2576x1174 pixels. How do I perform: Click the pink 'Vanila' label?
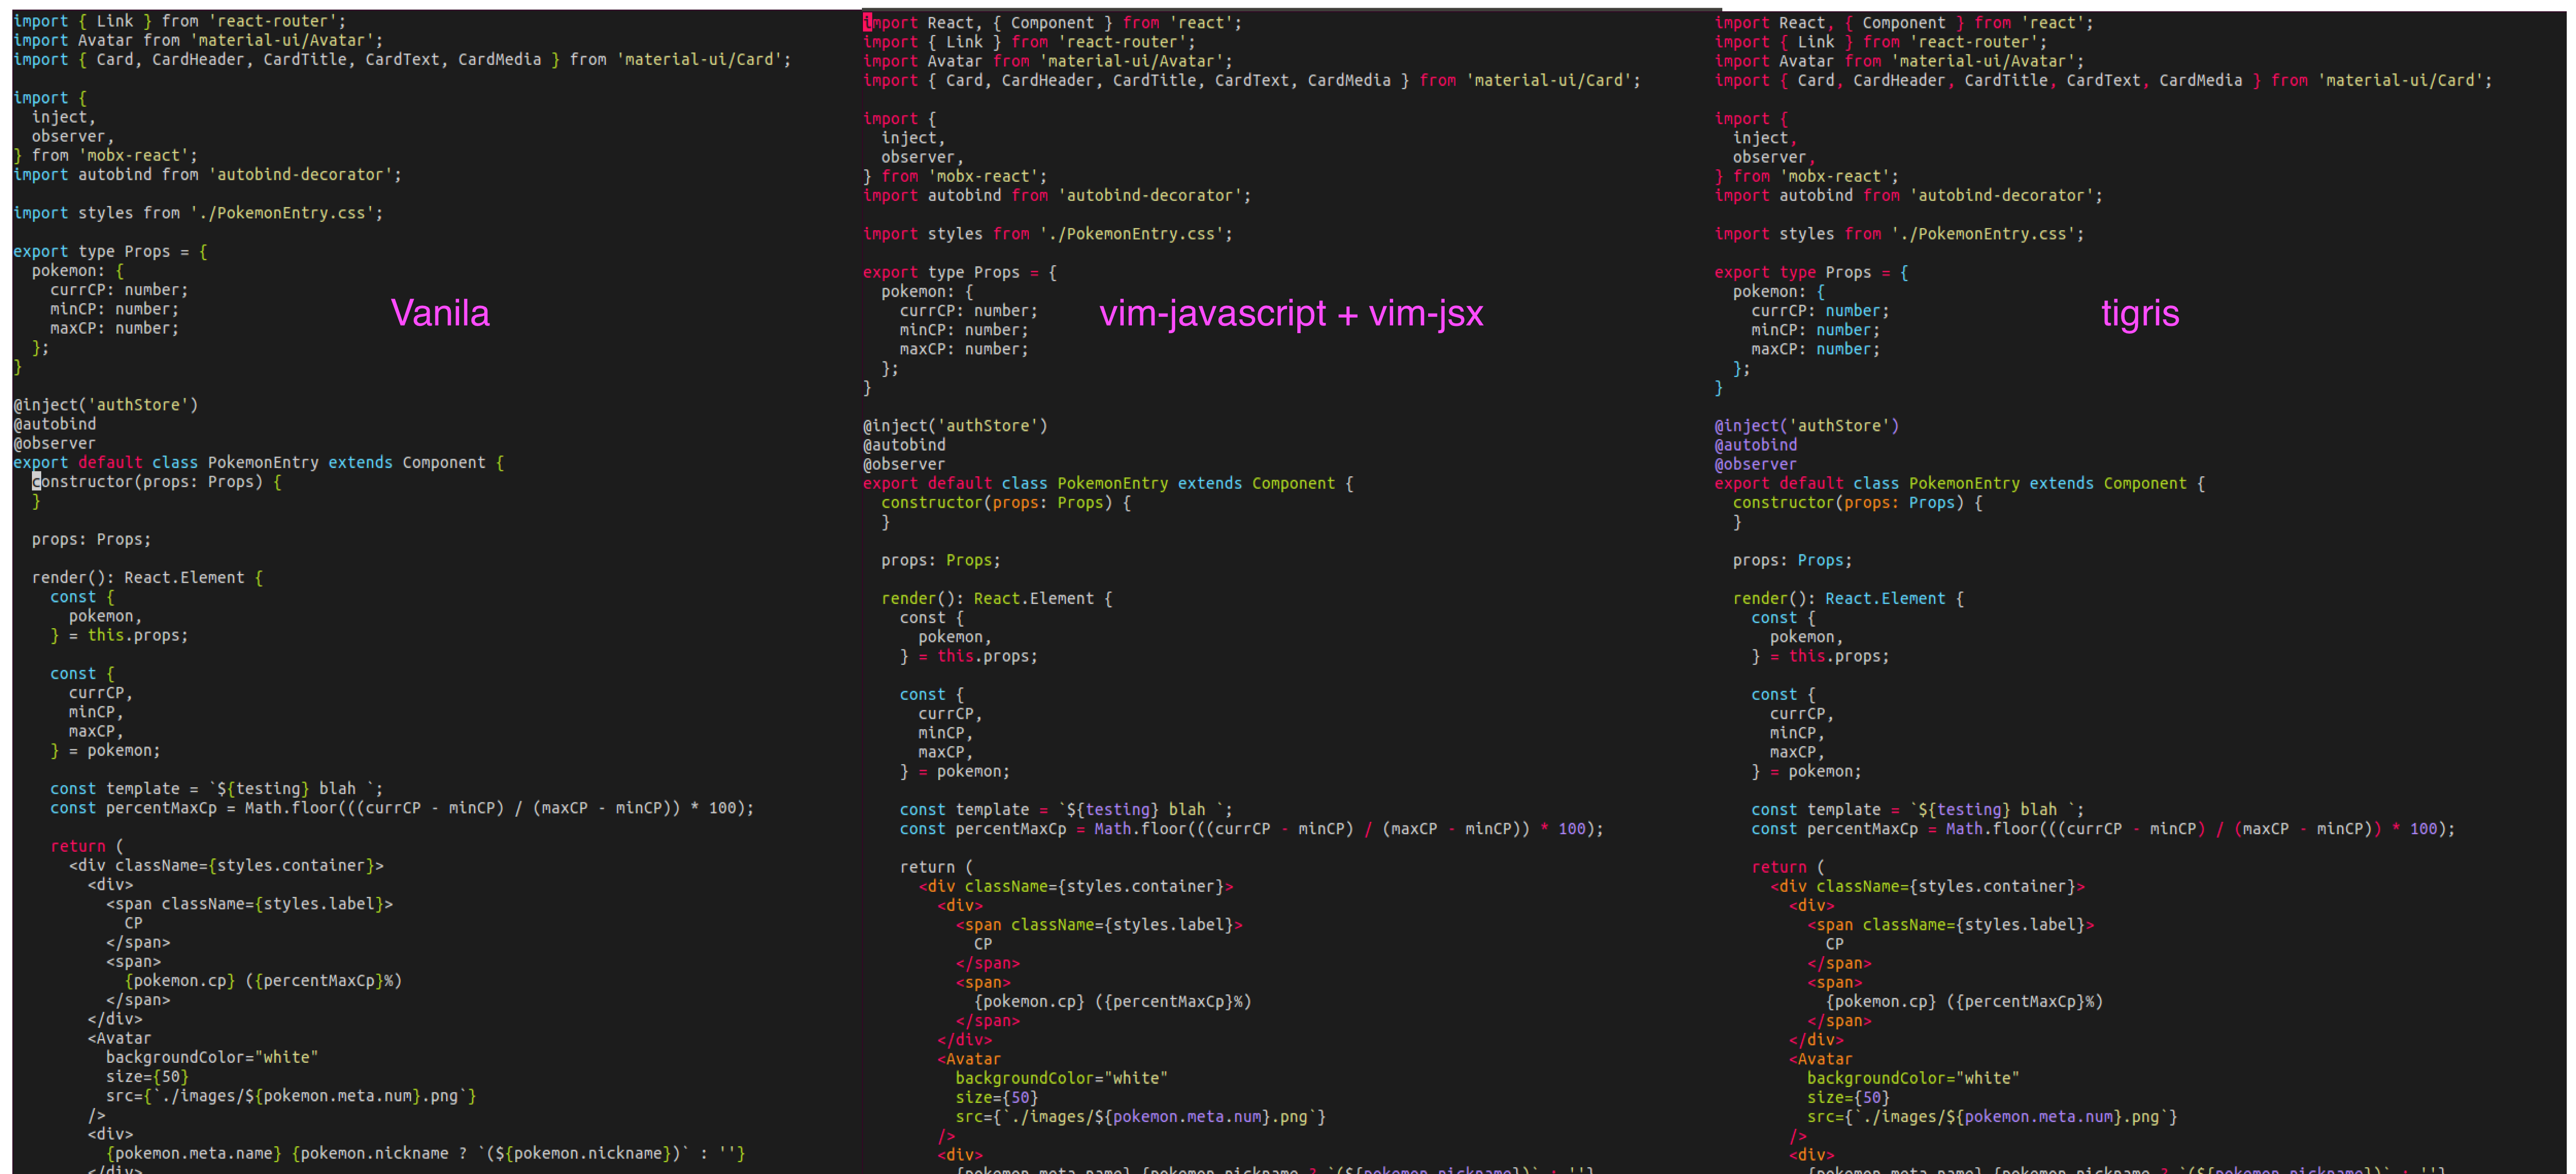(x=440, y=314)
